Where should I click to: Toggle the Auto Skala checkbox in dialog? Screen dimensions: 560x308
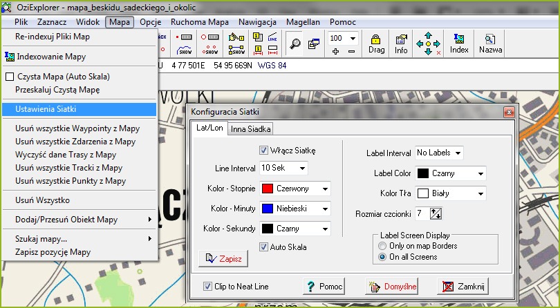[263, 247]
